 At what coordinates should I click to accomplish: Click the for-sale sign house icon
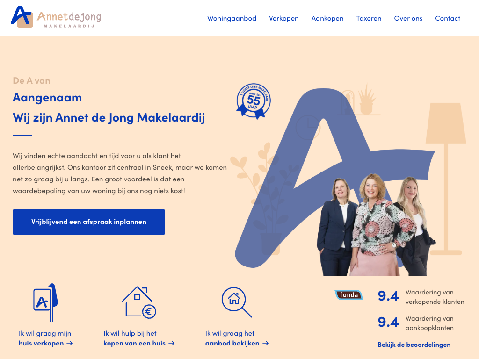click(x=45, y=302)
